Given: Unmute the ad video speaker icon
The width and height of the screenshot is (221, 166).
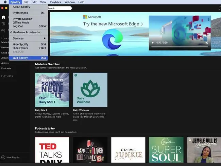Looking at the screenshot, I should pyautogui.click(x=207, y=43).
